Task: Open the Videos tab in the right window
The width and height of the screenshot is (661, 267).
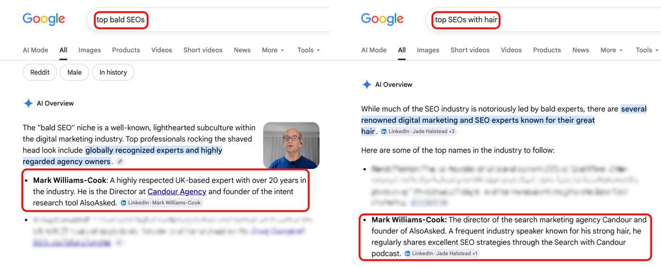Action: [511, 50]
